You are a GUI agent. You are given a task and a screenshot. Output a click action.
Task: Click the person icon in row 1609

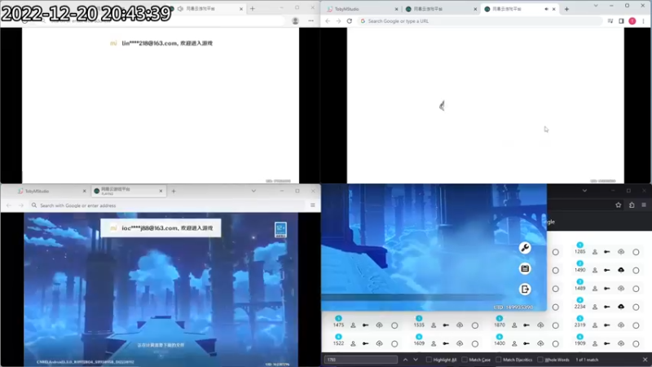coord(434,343)
